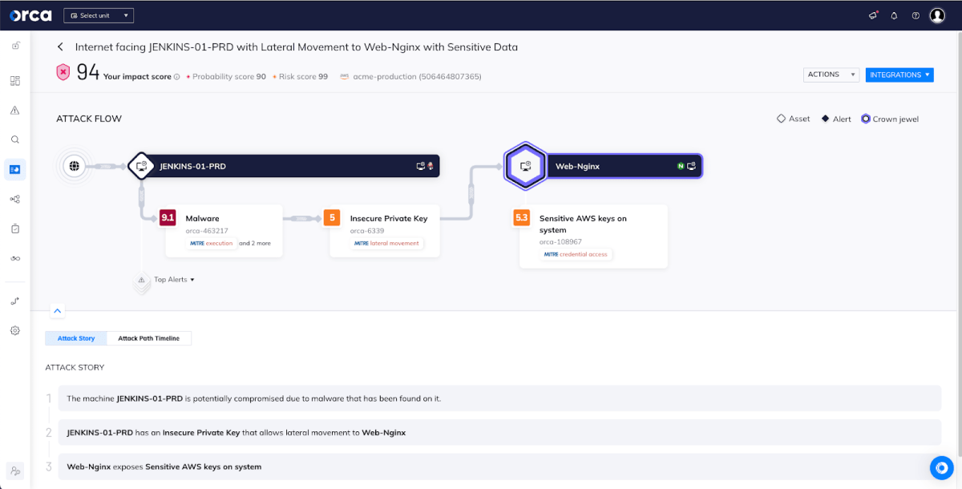
Task: Collapse the attack flow panel chevron
Action: click(x=58, y=310)
